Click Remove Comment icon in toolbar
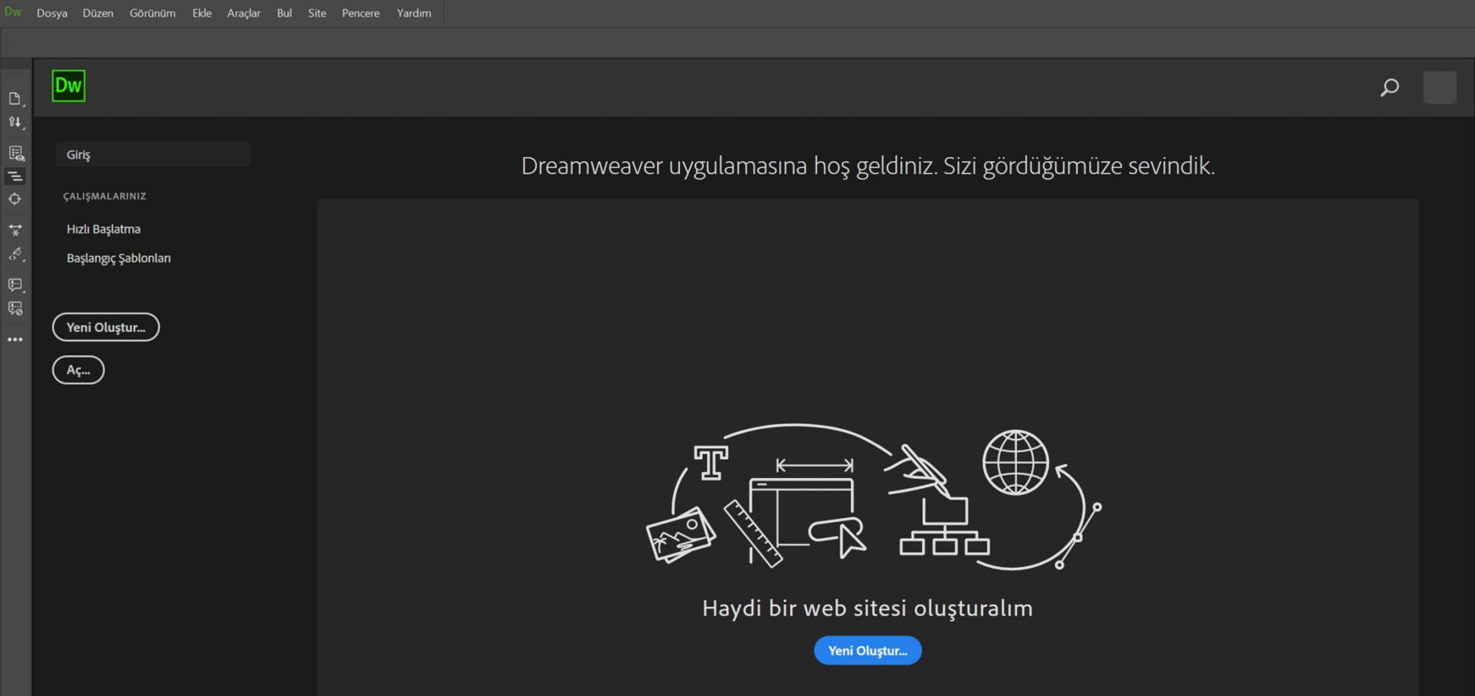Screen dimensions: 1475x696 pos(15,308)
